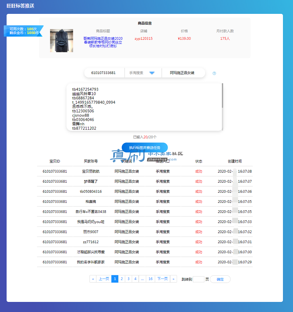Select page 2 in pagination

click(122, 279)
